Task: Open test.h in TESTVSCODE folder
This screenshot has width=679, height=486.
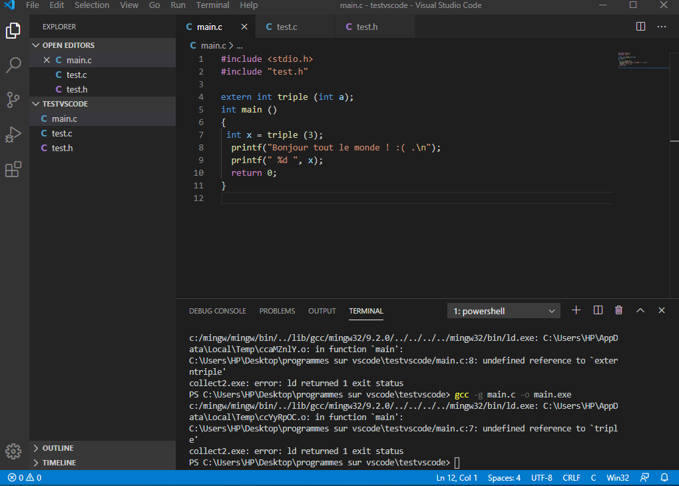Action: pyautogui.click(x=103, y=148)
